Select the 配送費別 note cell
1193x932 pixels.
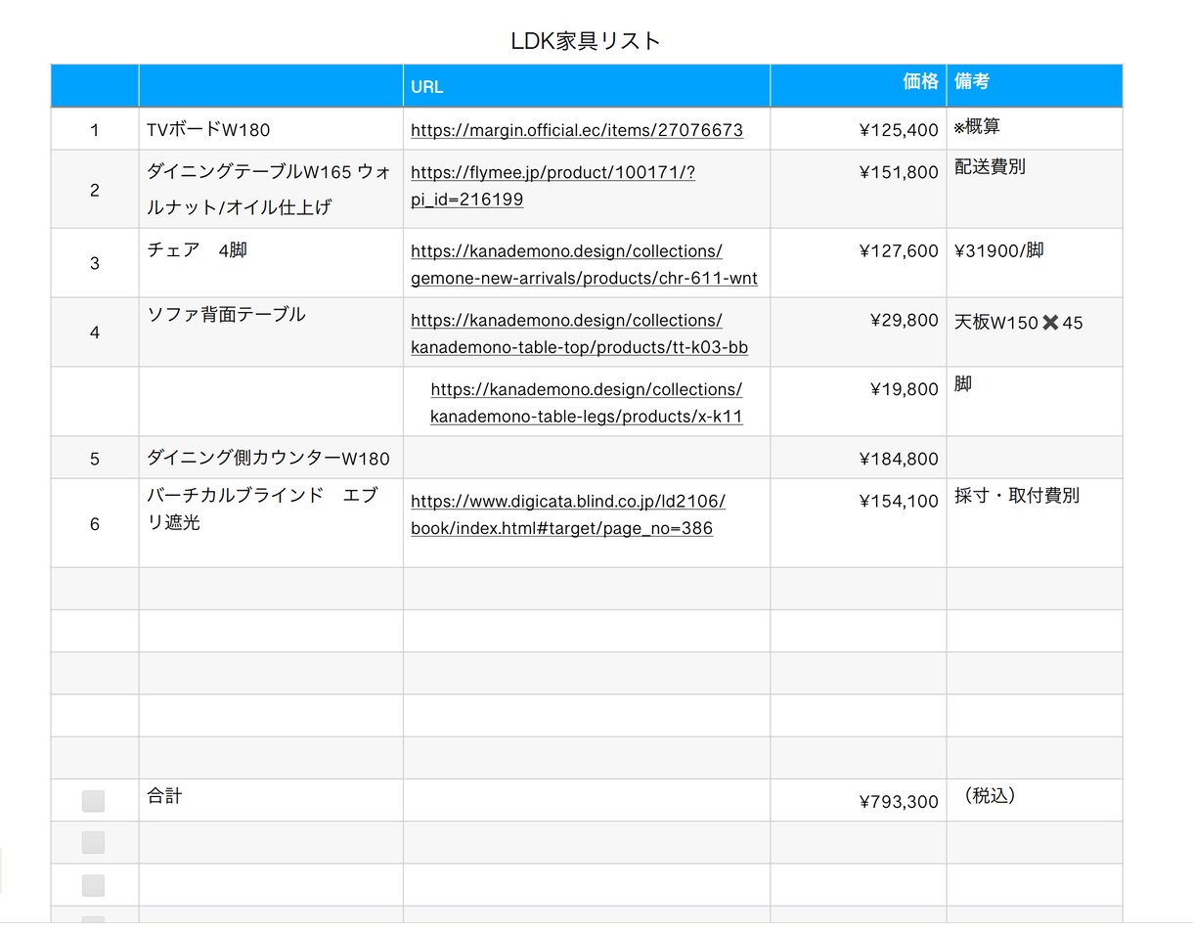(x=1035, y=190)
